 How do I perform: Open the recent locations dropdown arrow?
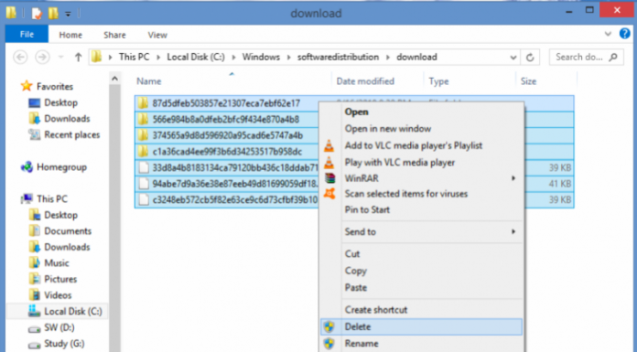point(61,58)
